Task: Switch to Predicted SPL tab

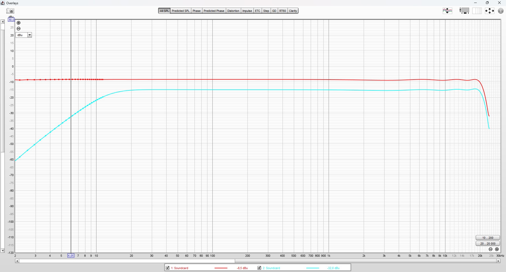Action: (181, 11)
